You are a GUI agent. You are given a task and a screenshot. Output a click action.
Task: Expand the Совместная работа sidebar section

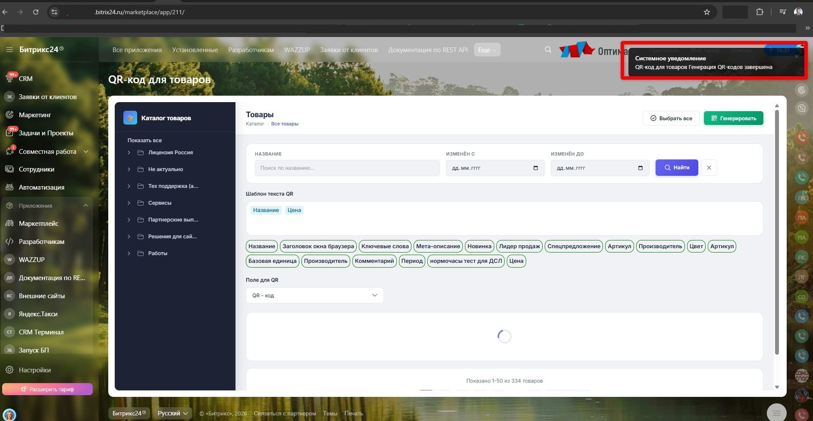point(85,152)
